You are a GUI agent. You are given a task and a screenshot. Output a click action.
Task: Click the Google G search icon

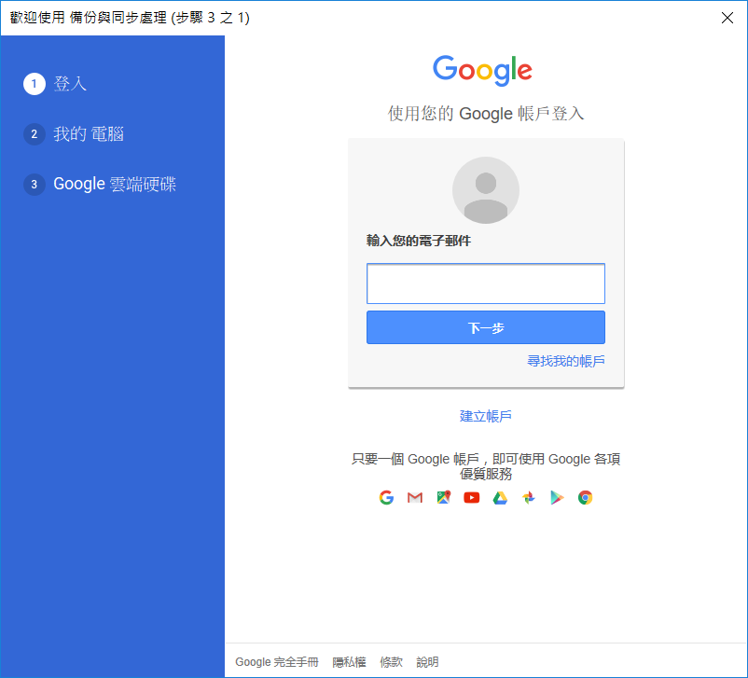point(386,498)
